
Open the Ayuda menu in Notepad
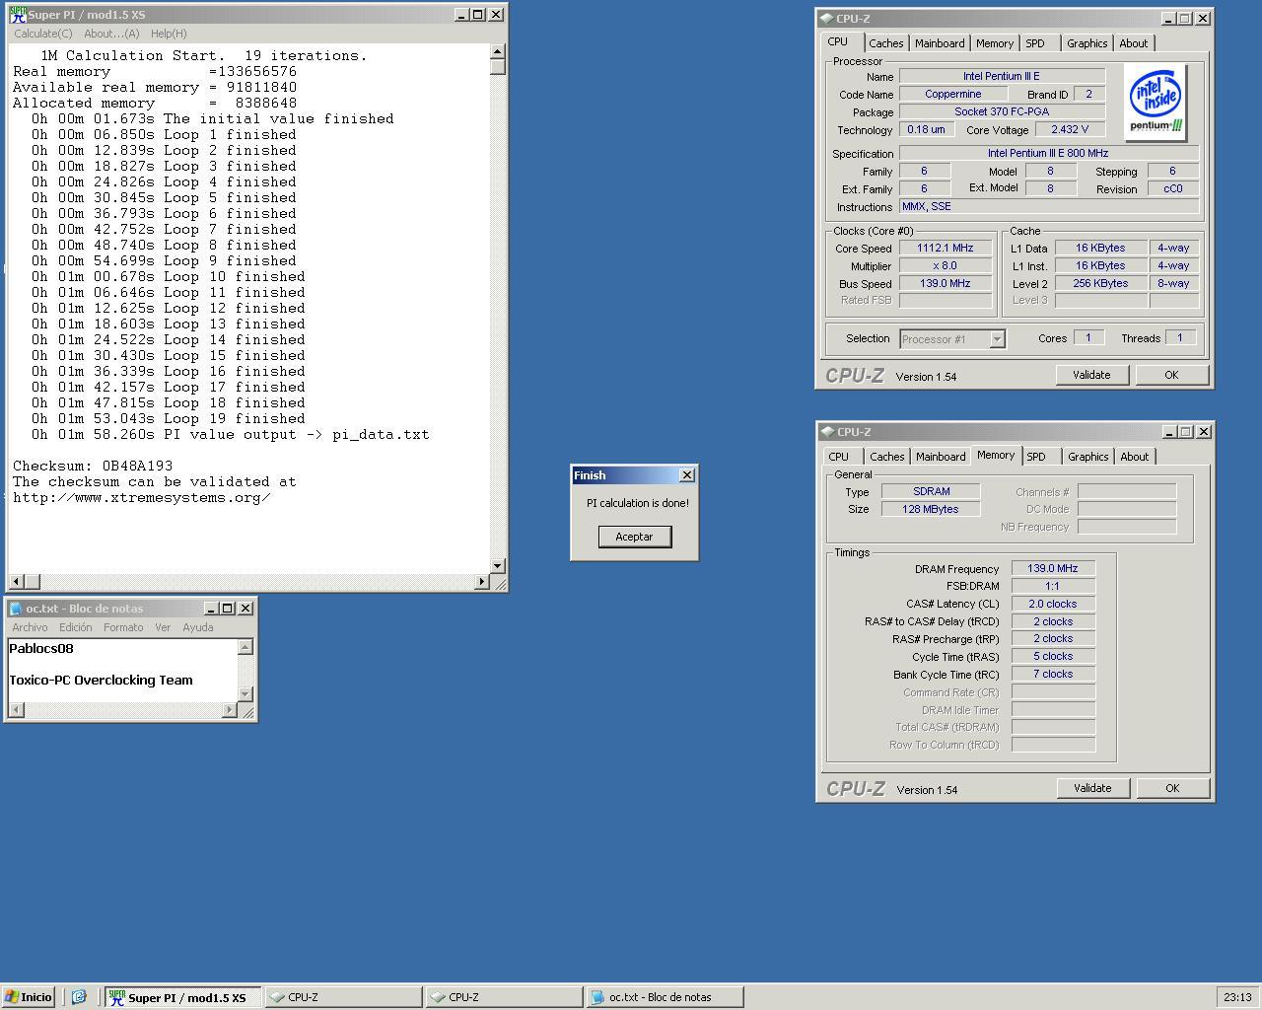(197, 627)
